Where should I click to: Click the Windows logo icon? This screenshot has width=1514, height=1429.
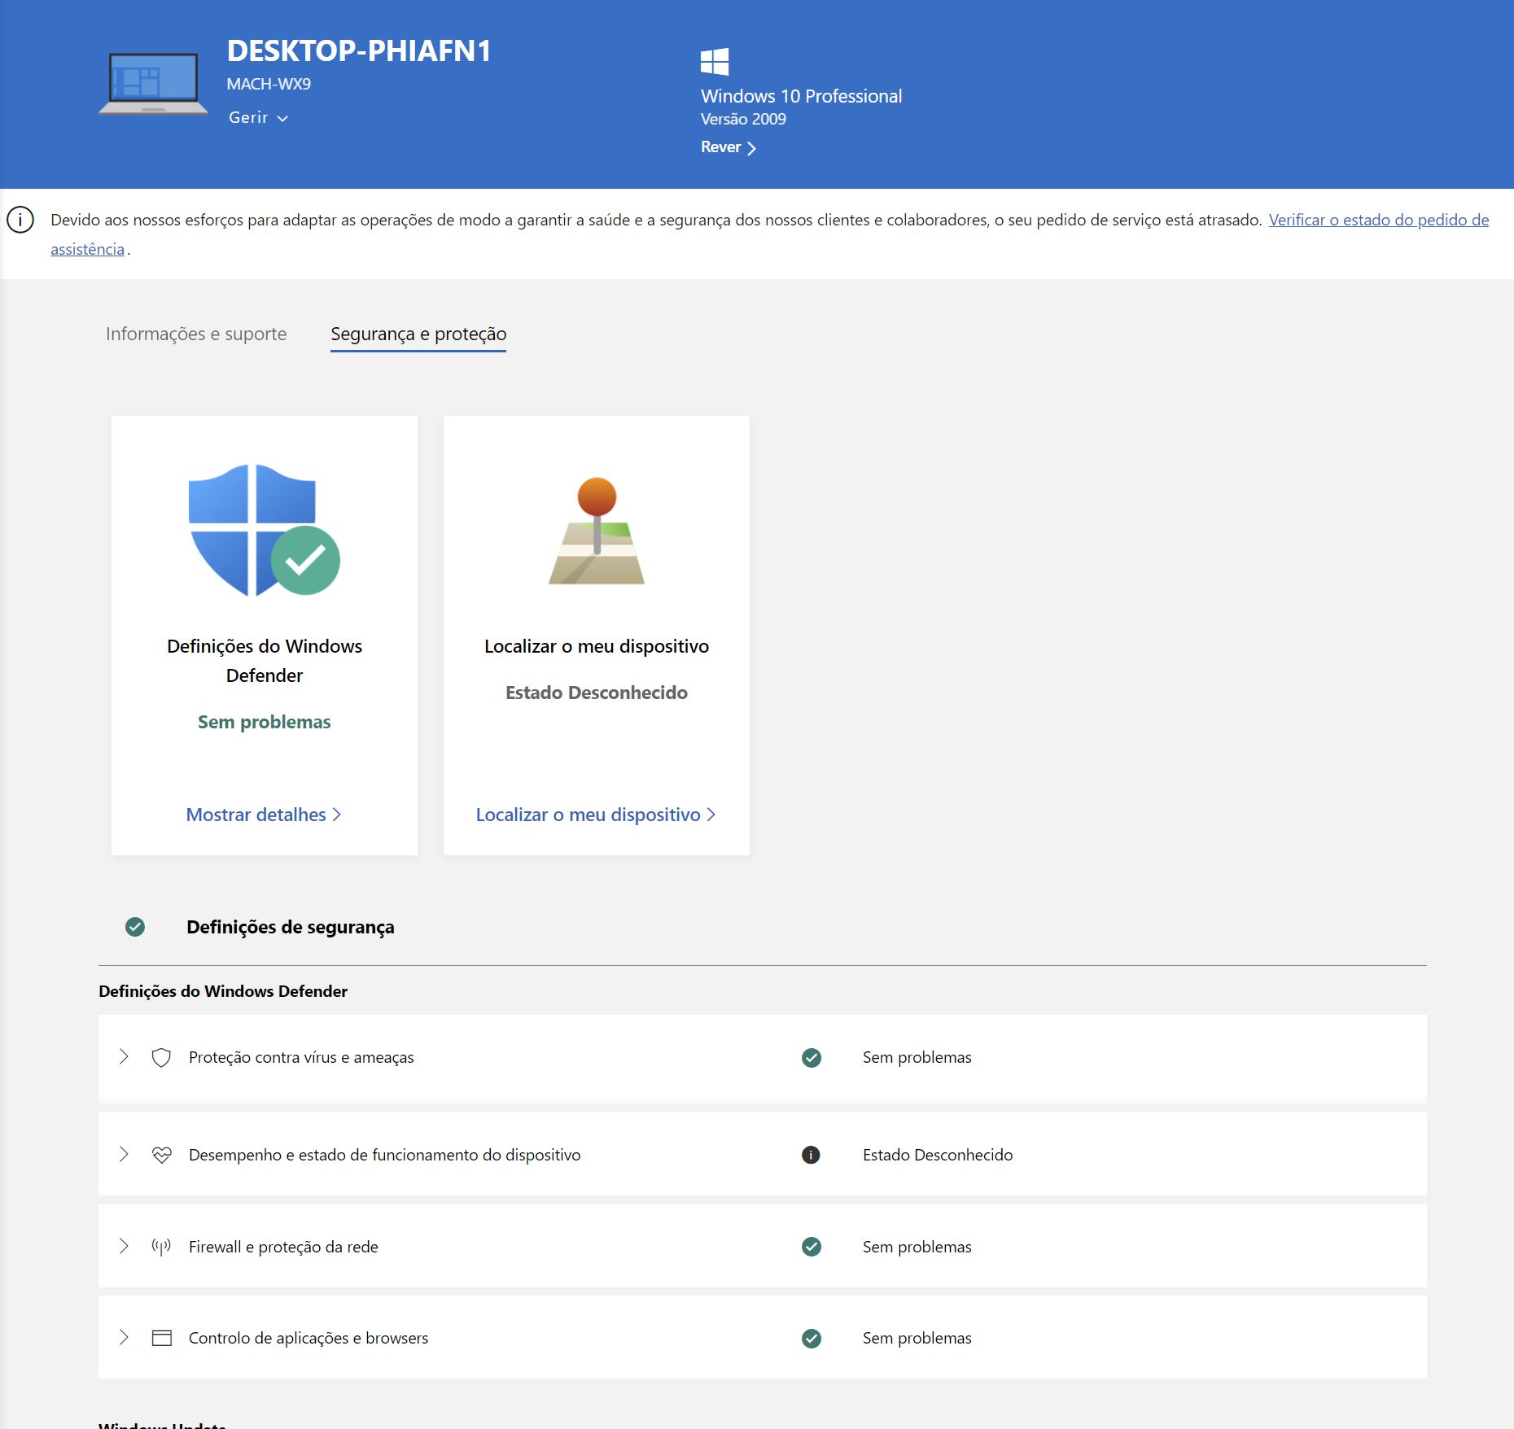(x=715, y=62)
